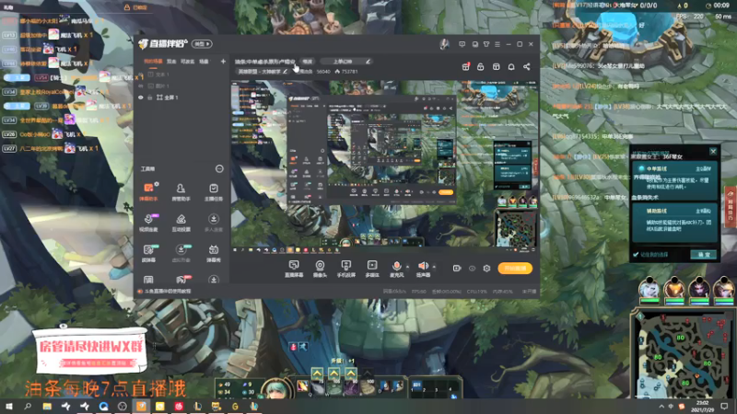The image size is (737, 414).
Task: Switch to the fourth scene tab
Action: pyautogui.click(x=204, y=62)
